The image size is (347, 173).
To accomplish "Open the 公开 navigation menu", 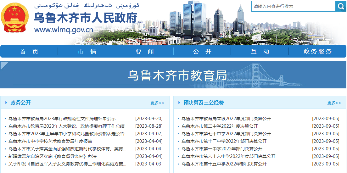I will coord(202,51).
